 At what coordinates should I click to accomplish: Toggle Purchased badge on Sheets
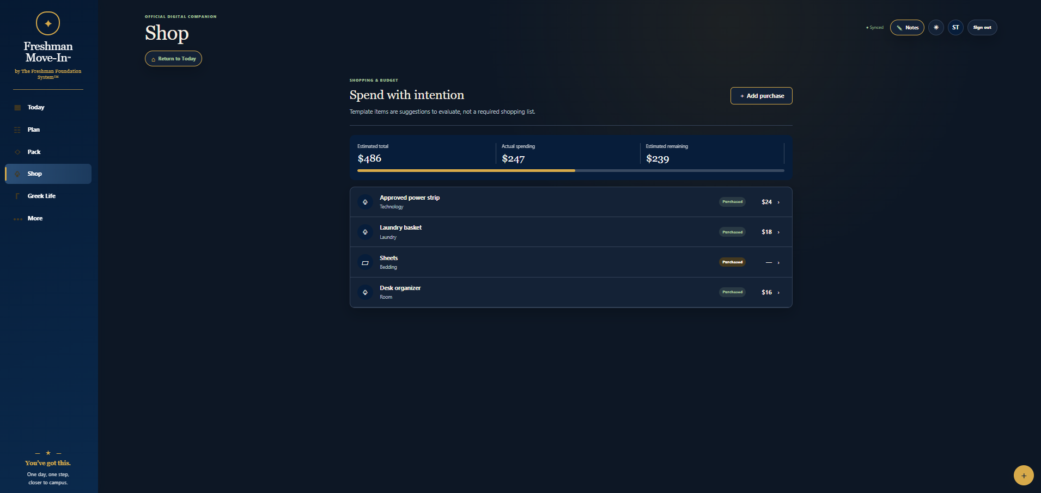click(x=732, y=262)
